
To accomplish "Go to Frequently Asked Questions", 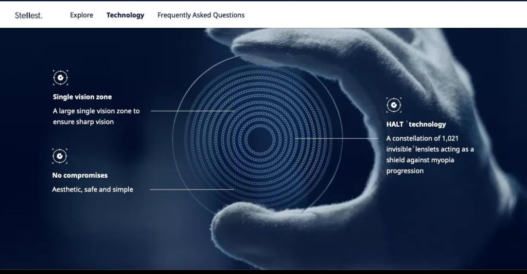I will tap(201, 15).
